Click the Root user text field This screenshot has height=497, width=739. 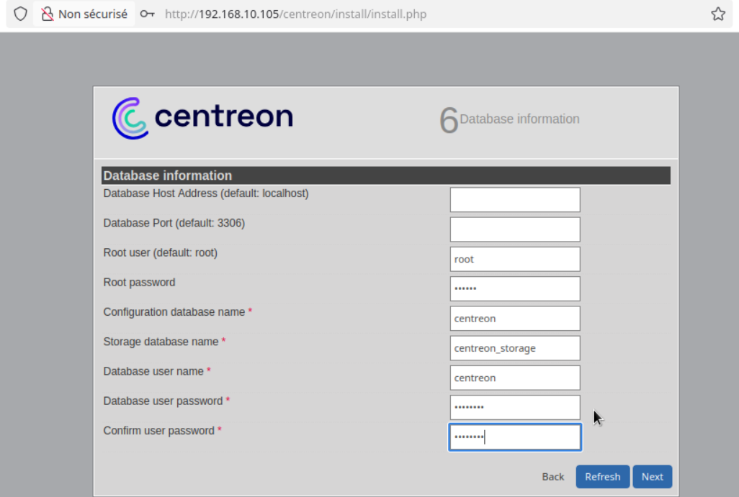514,259
